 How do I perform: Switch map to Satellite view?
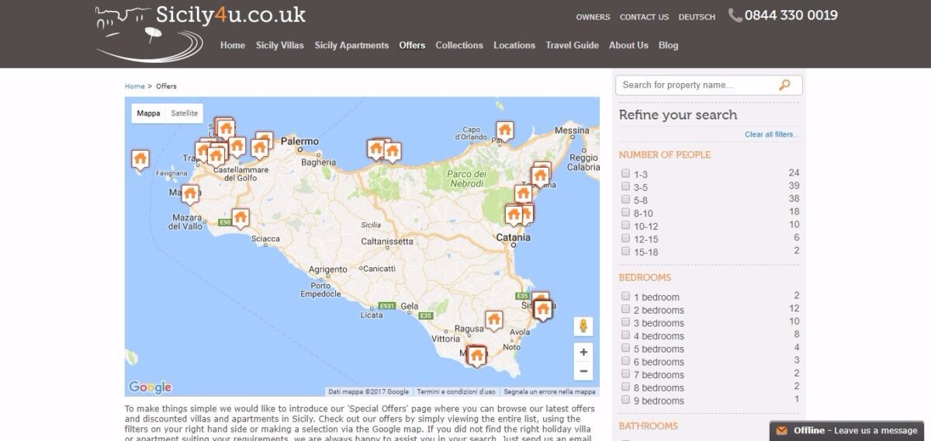pyautogui.click(x=185, y=113)
